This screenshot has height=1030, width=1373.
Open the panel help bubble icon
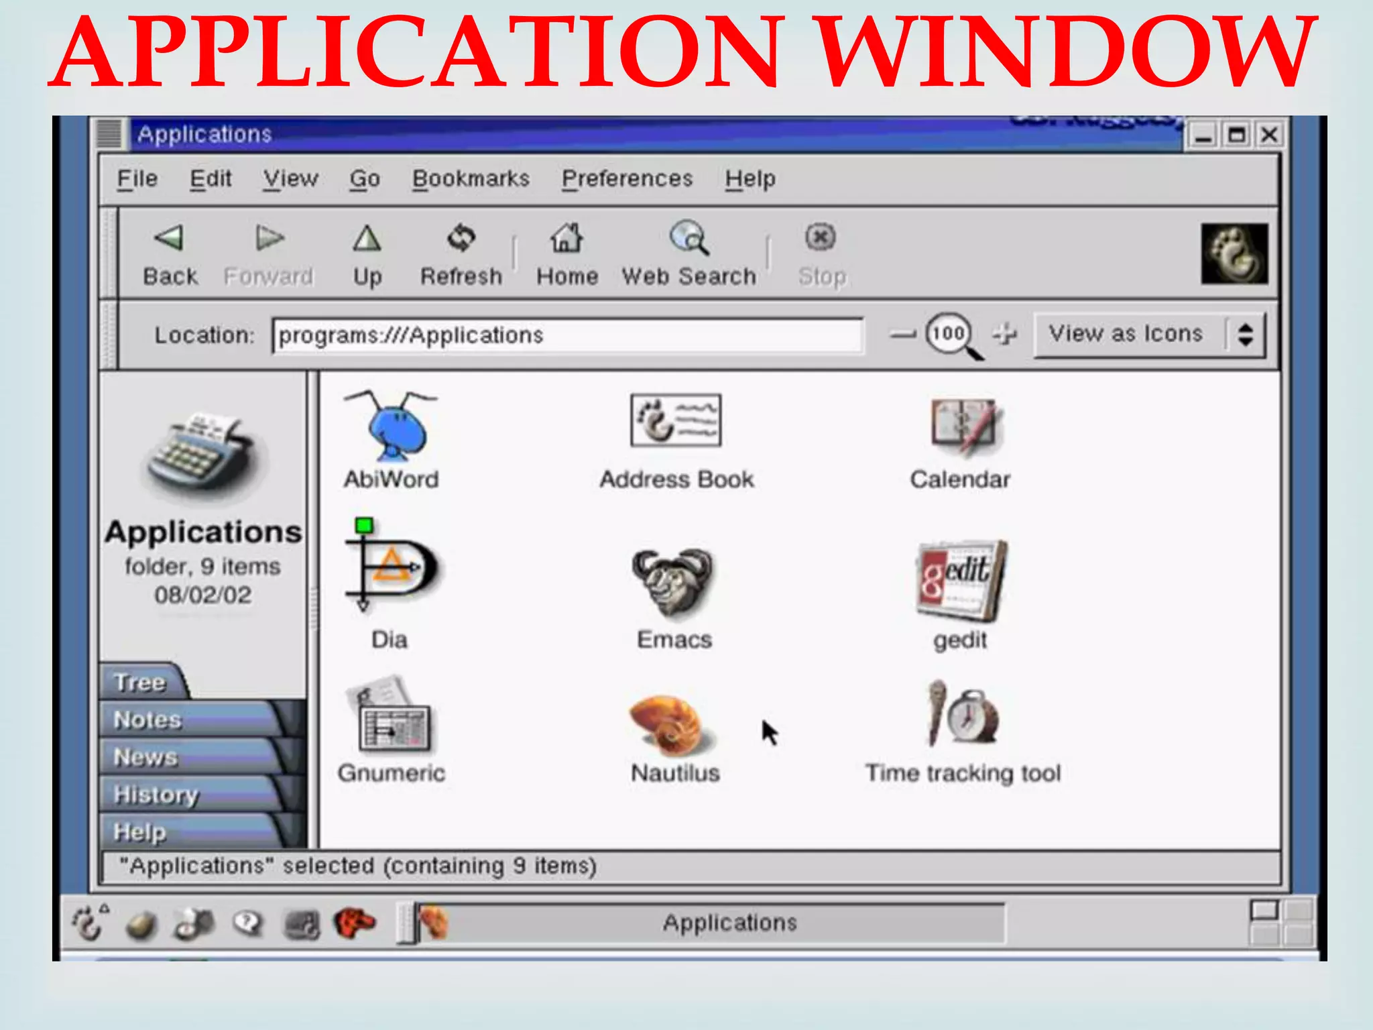pyautogui.click(x=248, y=923)
